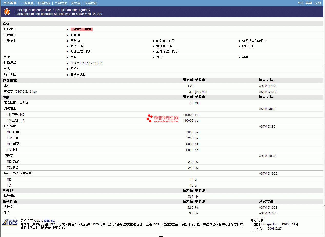Click ASTM D1238 test method
This screenshot has height=237, width=325.
tap(268, 92)
